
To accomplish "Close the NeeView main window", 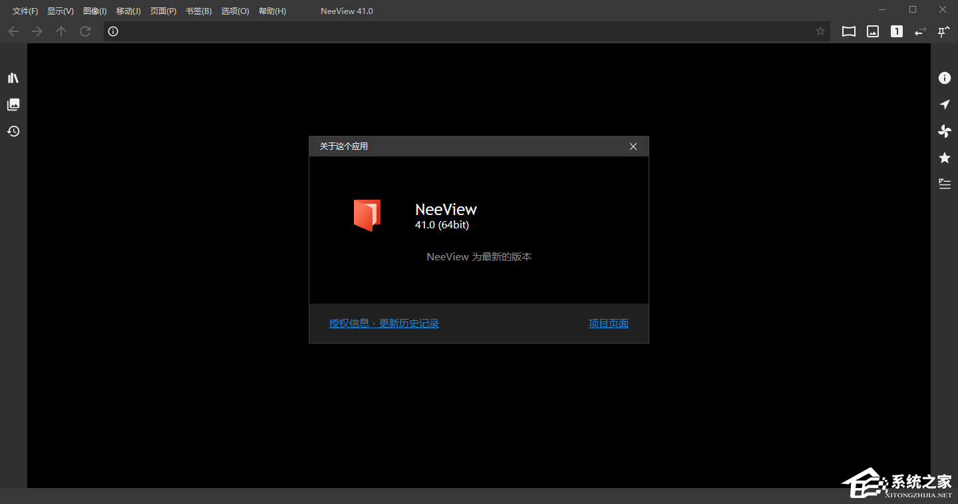I will (943, 9).
